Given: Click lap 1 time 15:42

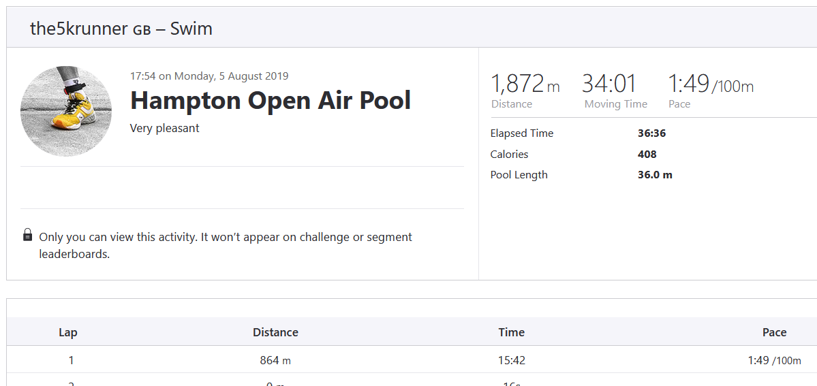Looking at the screenshot, I should click(511, 360).
